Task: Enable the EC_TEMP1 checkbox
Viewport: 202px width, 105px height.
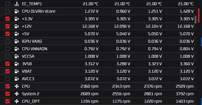Action: point(8,4)
